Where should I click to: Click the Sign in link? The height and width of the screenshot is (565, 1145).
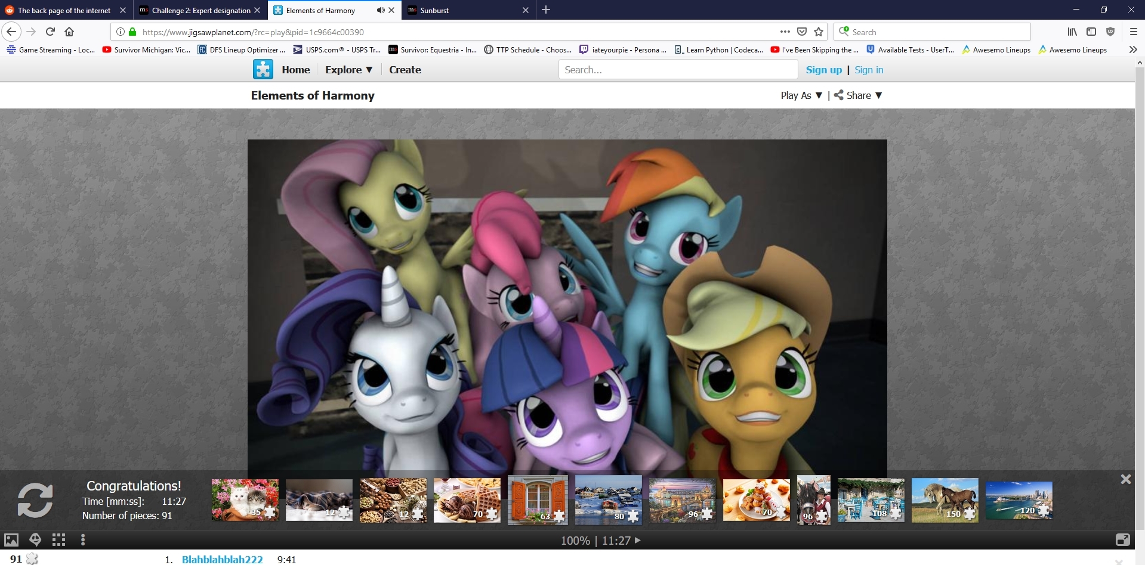[869, 70]
